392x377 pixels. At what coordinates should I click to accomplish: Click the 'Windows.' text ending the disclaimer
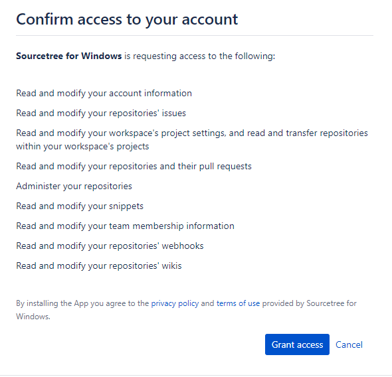(x=33, y=317)
